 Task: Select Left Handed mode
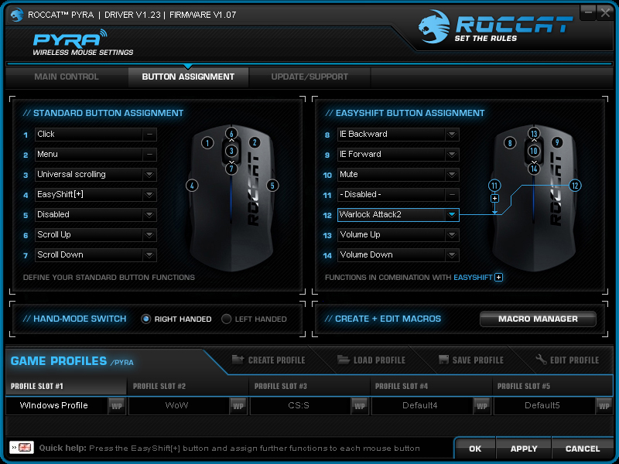[226, 319]
